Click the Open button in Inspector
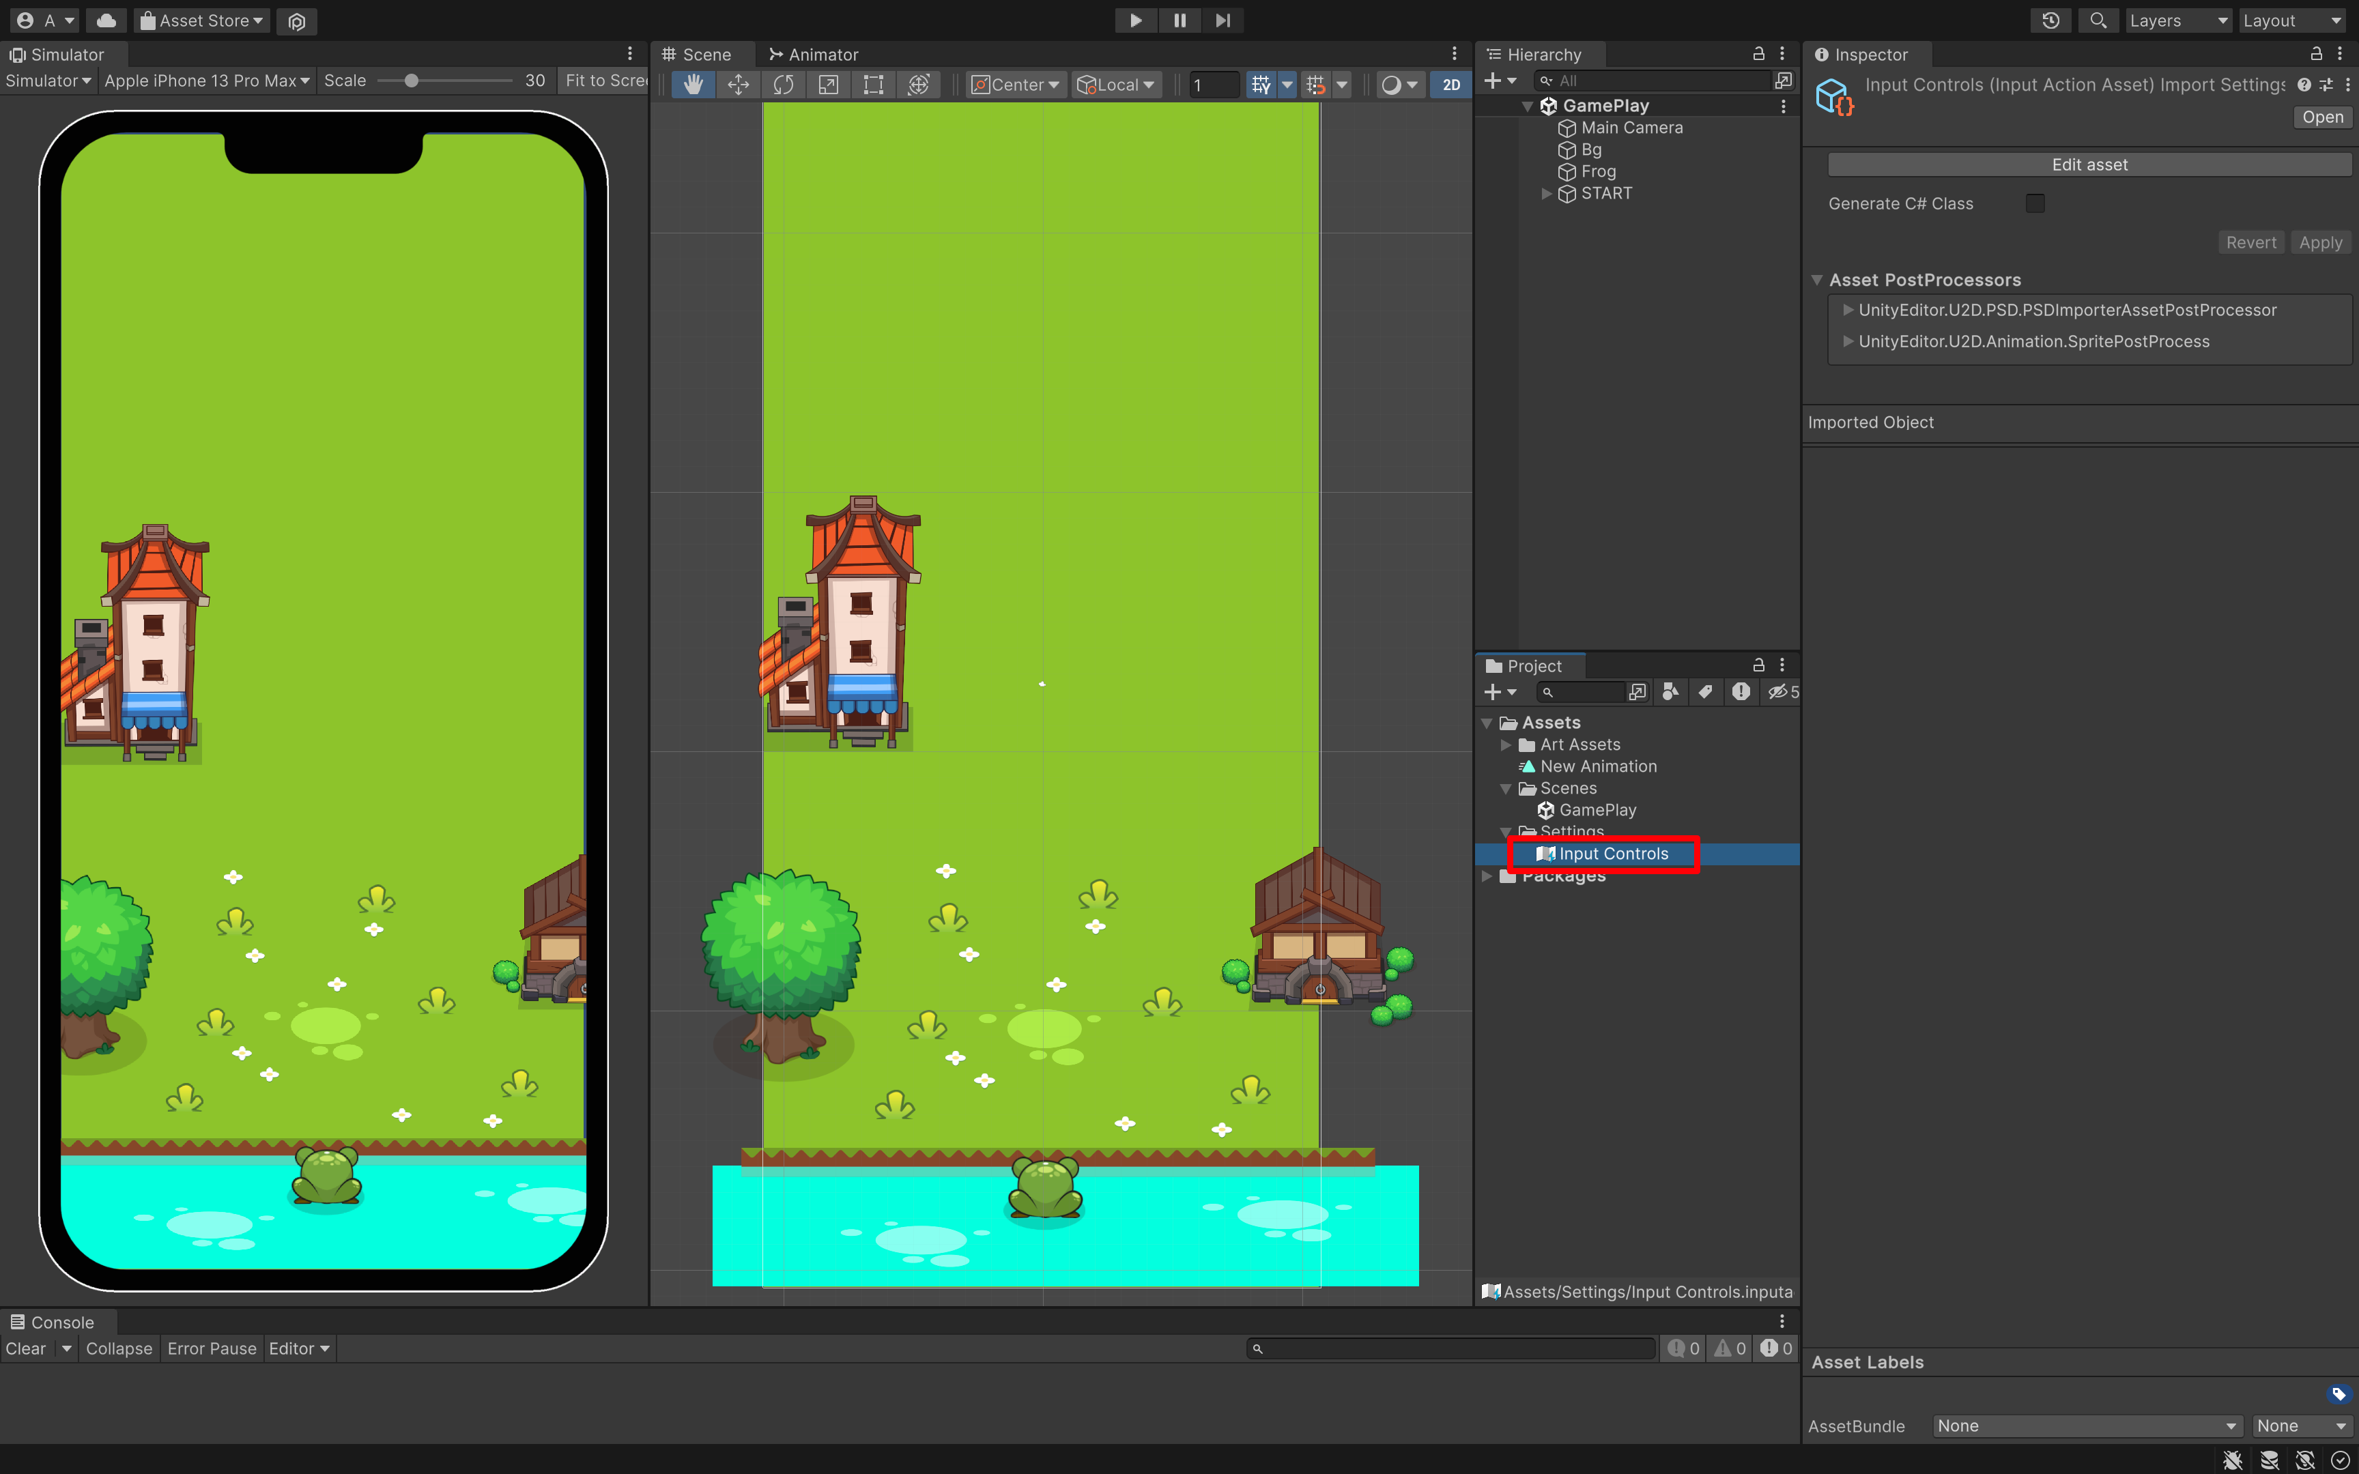Screen dimensions: 2359x1474 coord(2322,117)
